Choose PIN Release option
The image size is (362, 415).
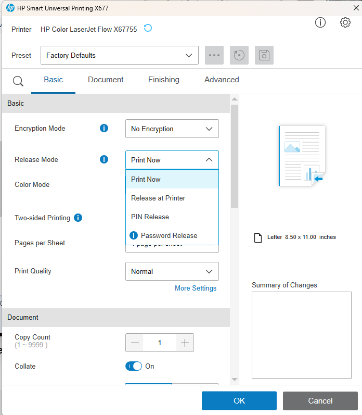(x=172, y=217)
